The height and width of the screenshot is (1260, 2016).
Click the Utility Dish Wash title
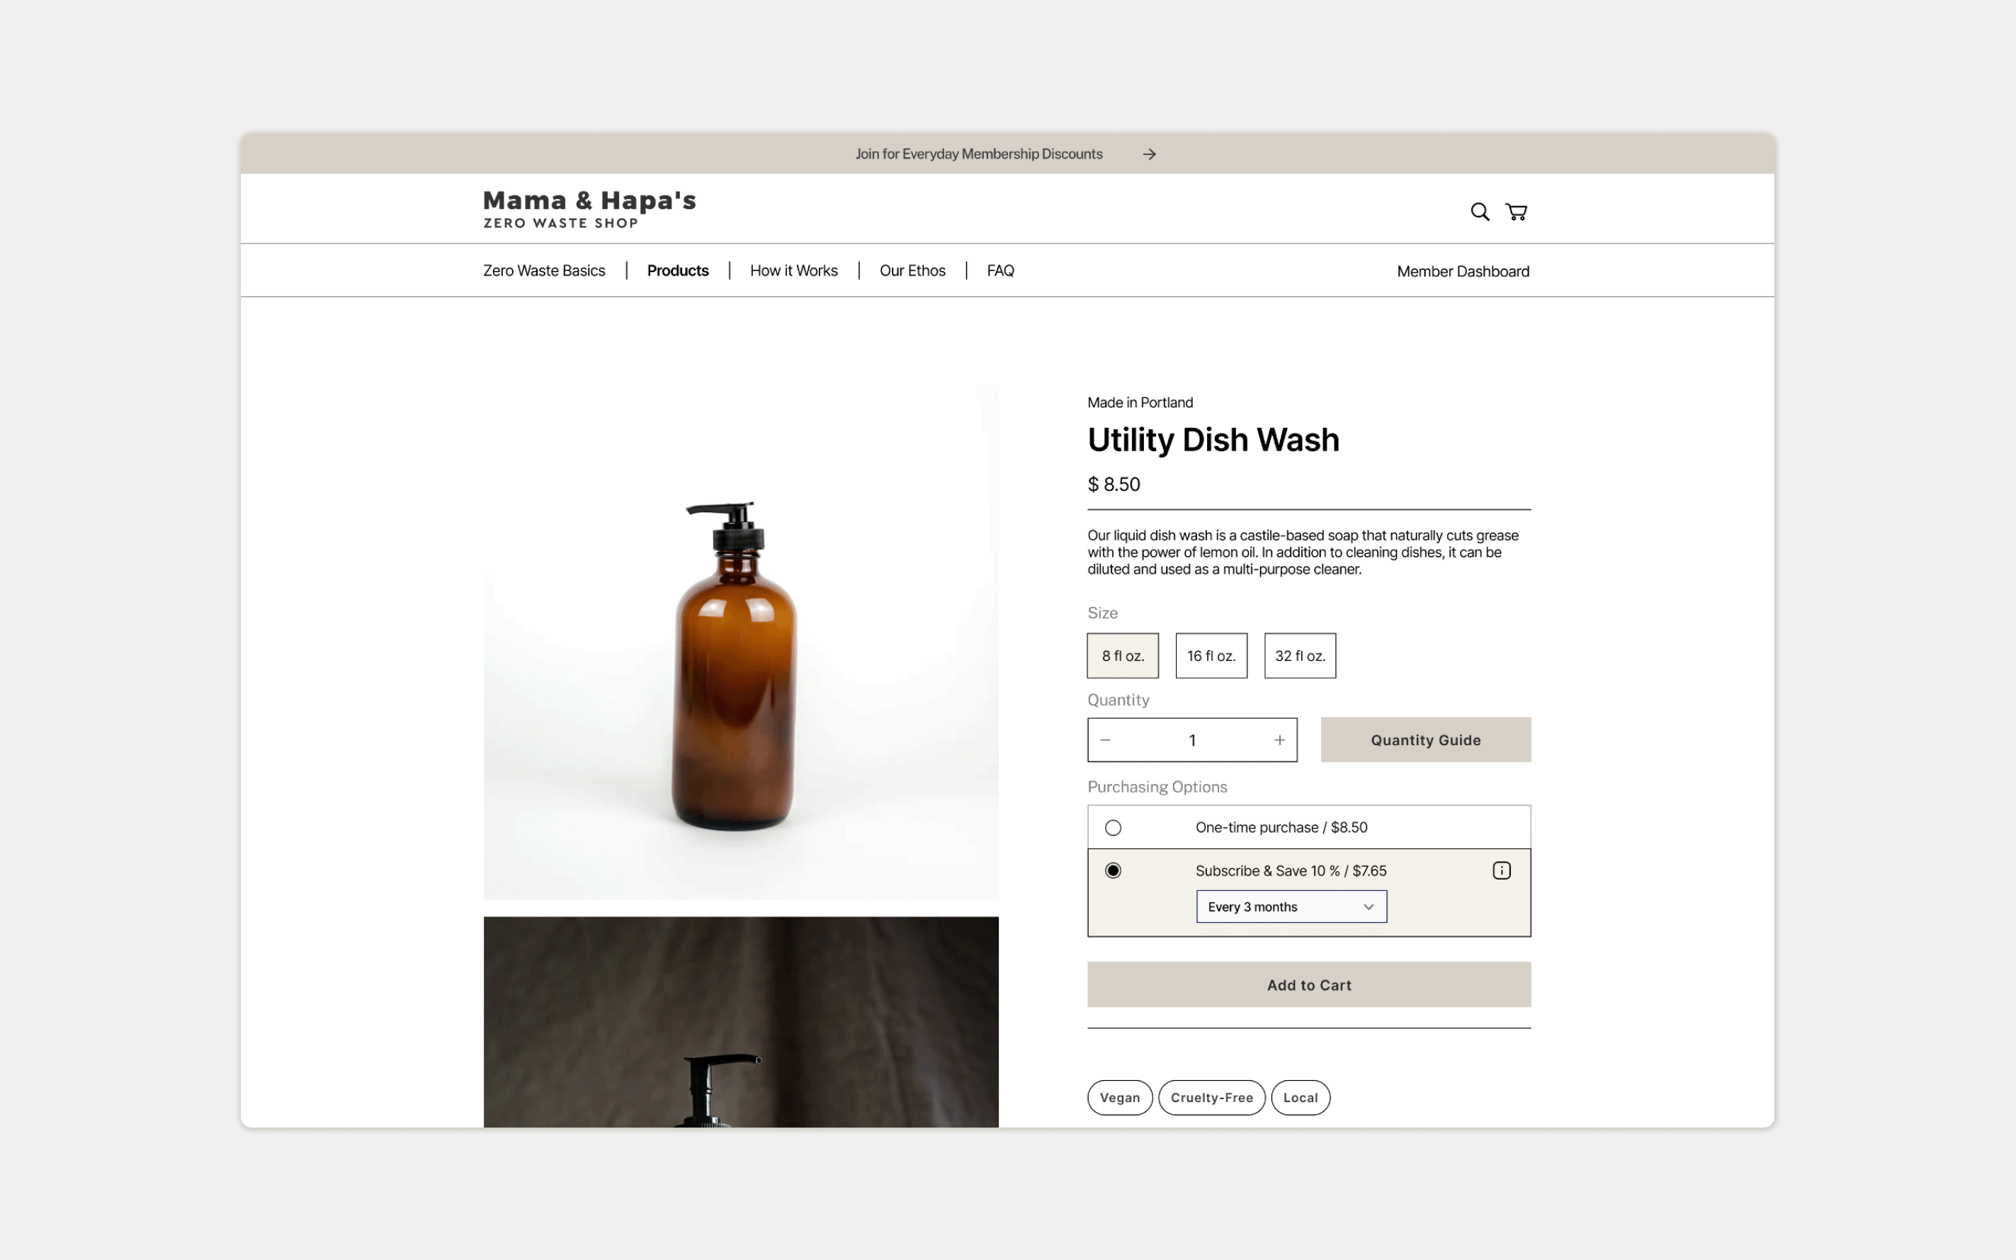(1213, 440)
